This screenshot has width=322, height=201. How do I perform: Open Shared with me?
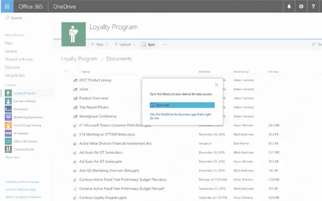pyautogui.click(x=19, y=59)
